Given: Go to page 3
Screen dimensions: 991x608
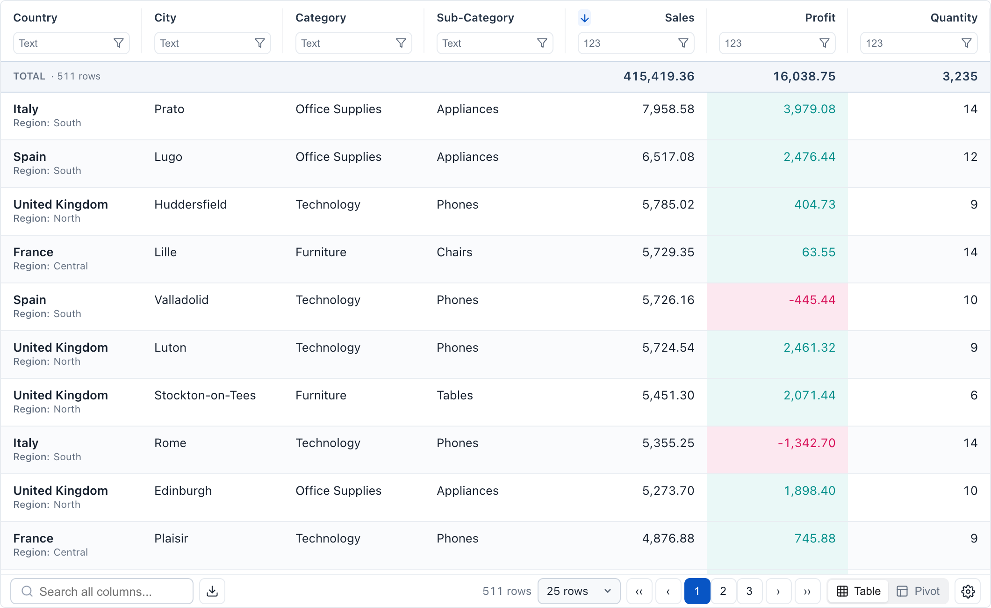Looking at the screenshot, I should pos(749,591).
